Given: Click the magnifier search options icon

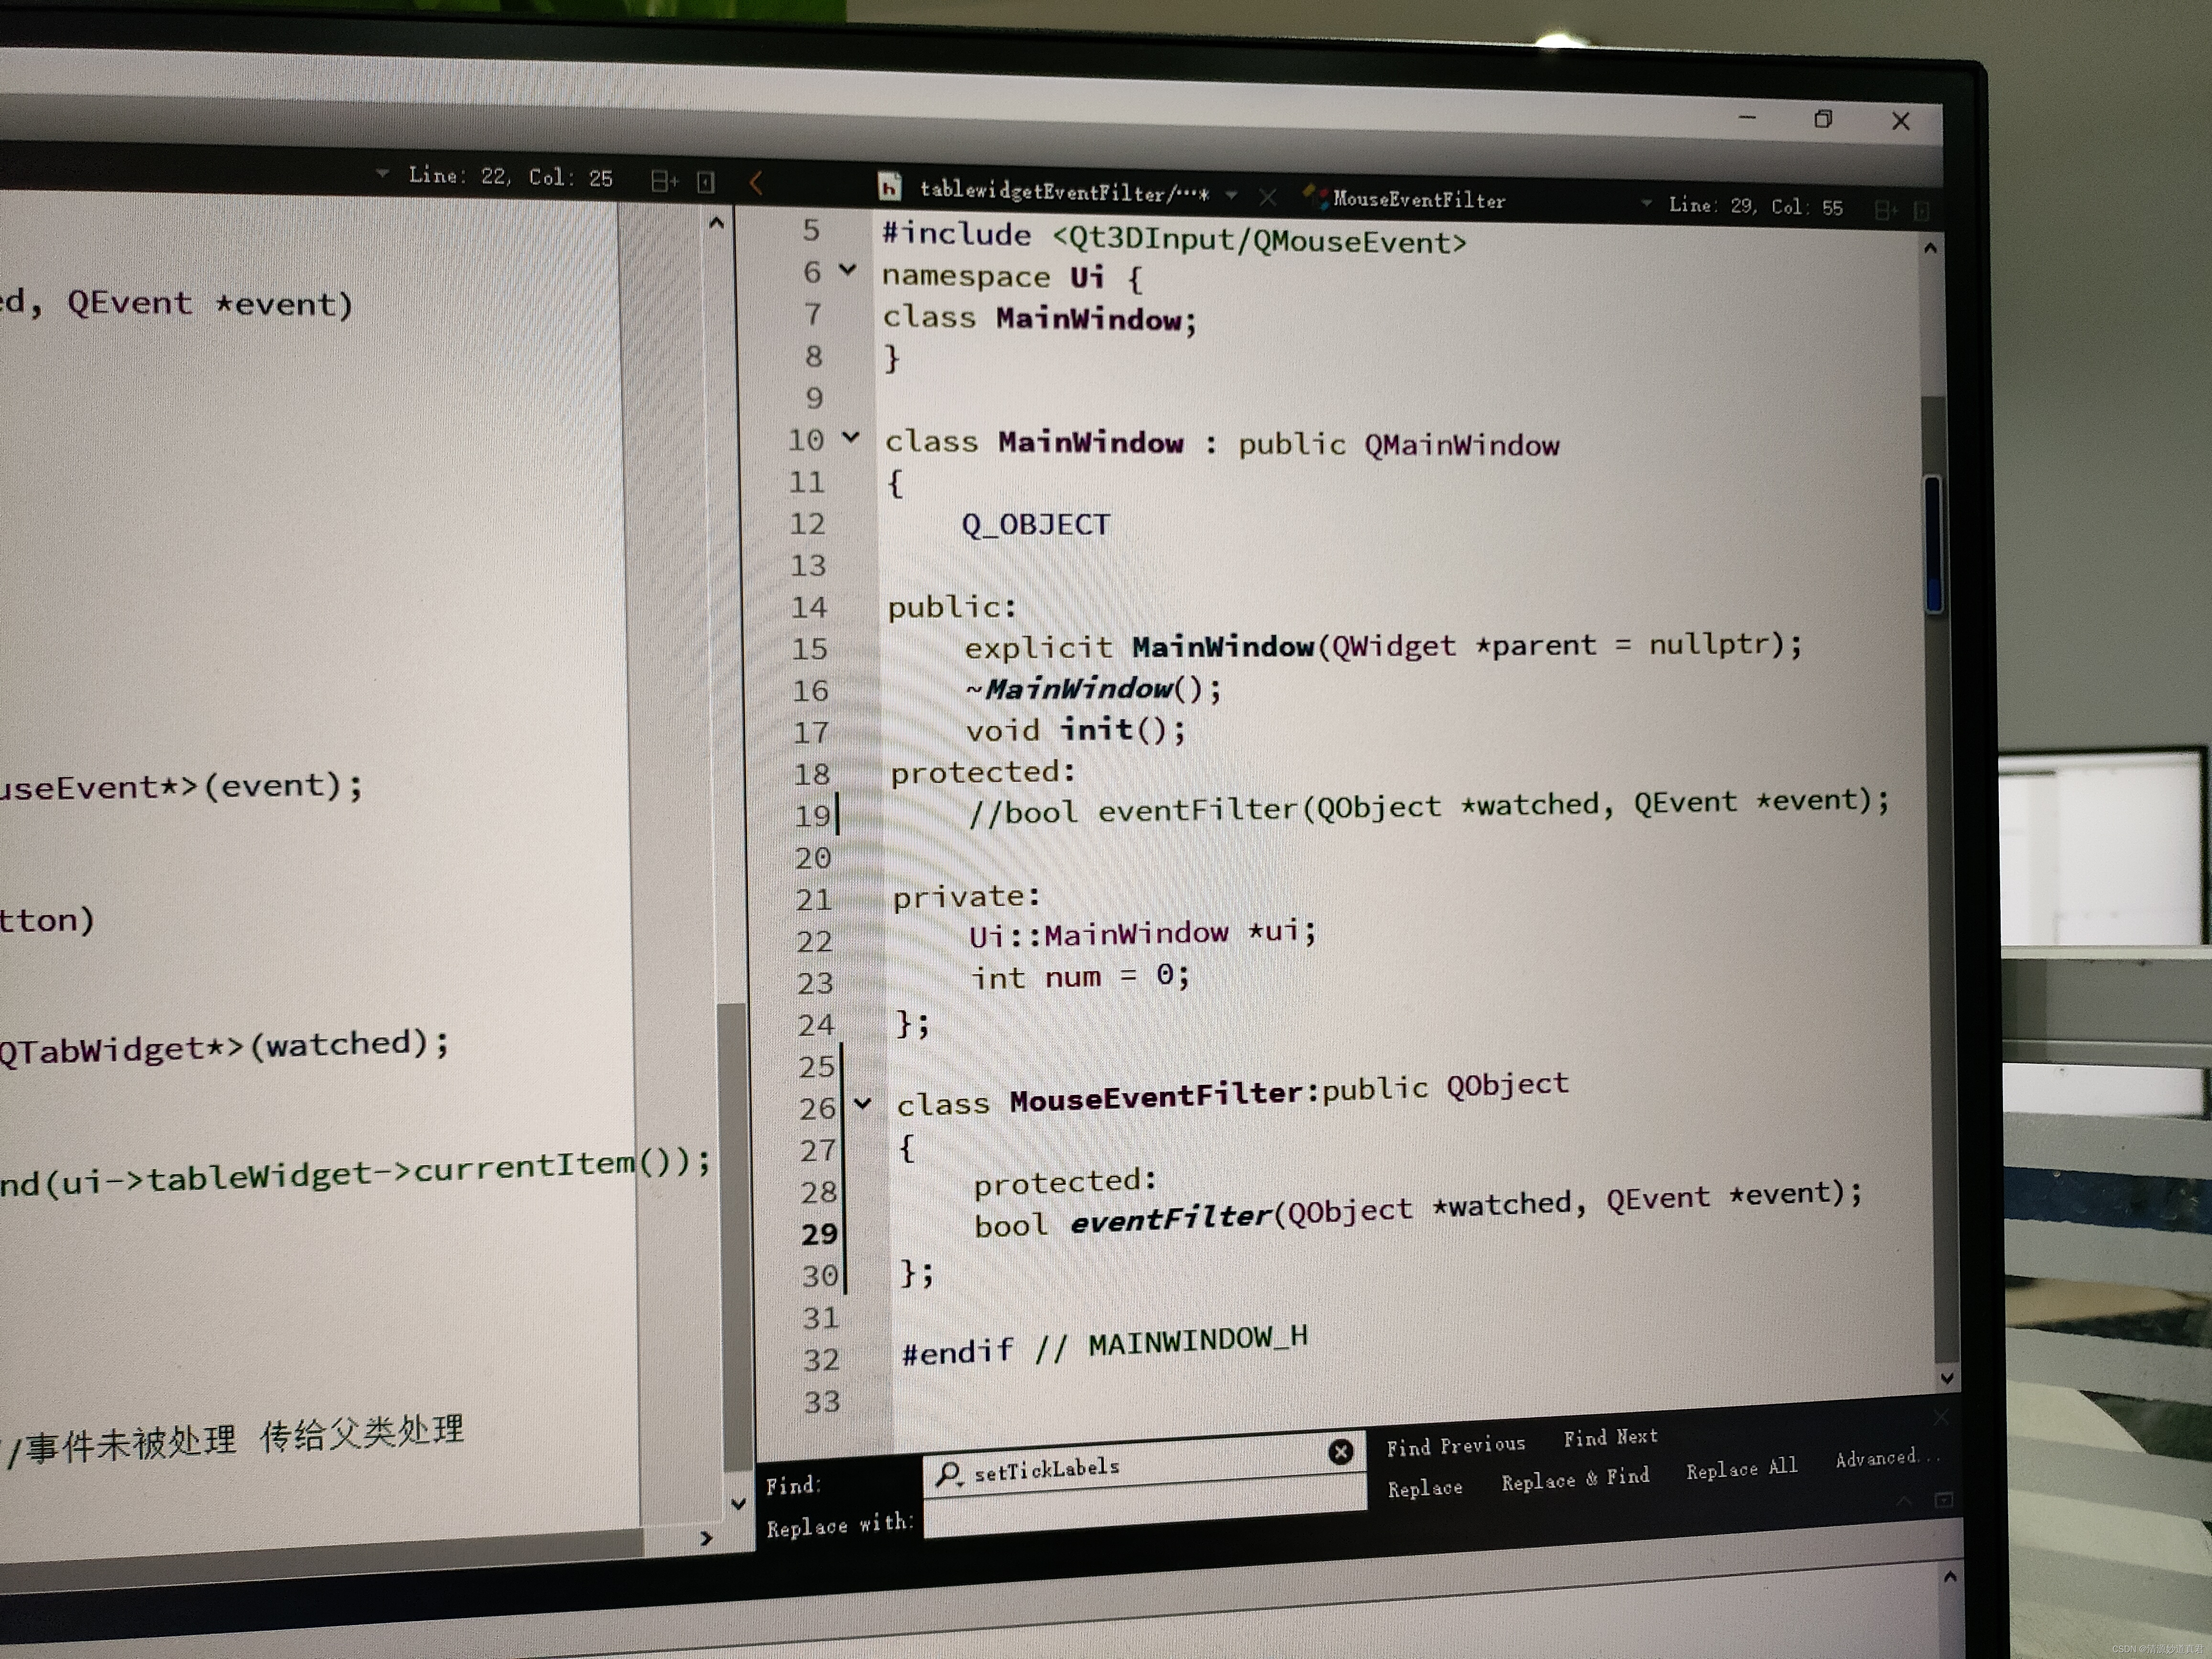Looking at the screenshot, I should click(948, 1474).
